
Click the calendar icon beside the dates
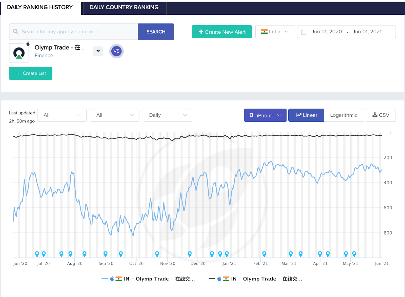304,32
